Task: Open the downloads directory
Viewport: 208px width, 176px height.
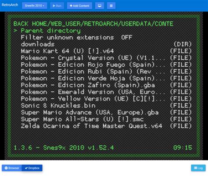Action: click(x=106, y=44)
